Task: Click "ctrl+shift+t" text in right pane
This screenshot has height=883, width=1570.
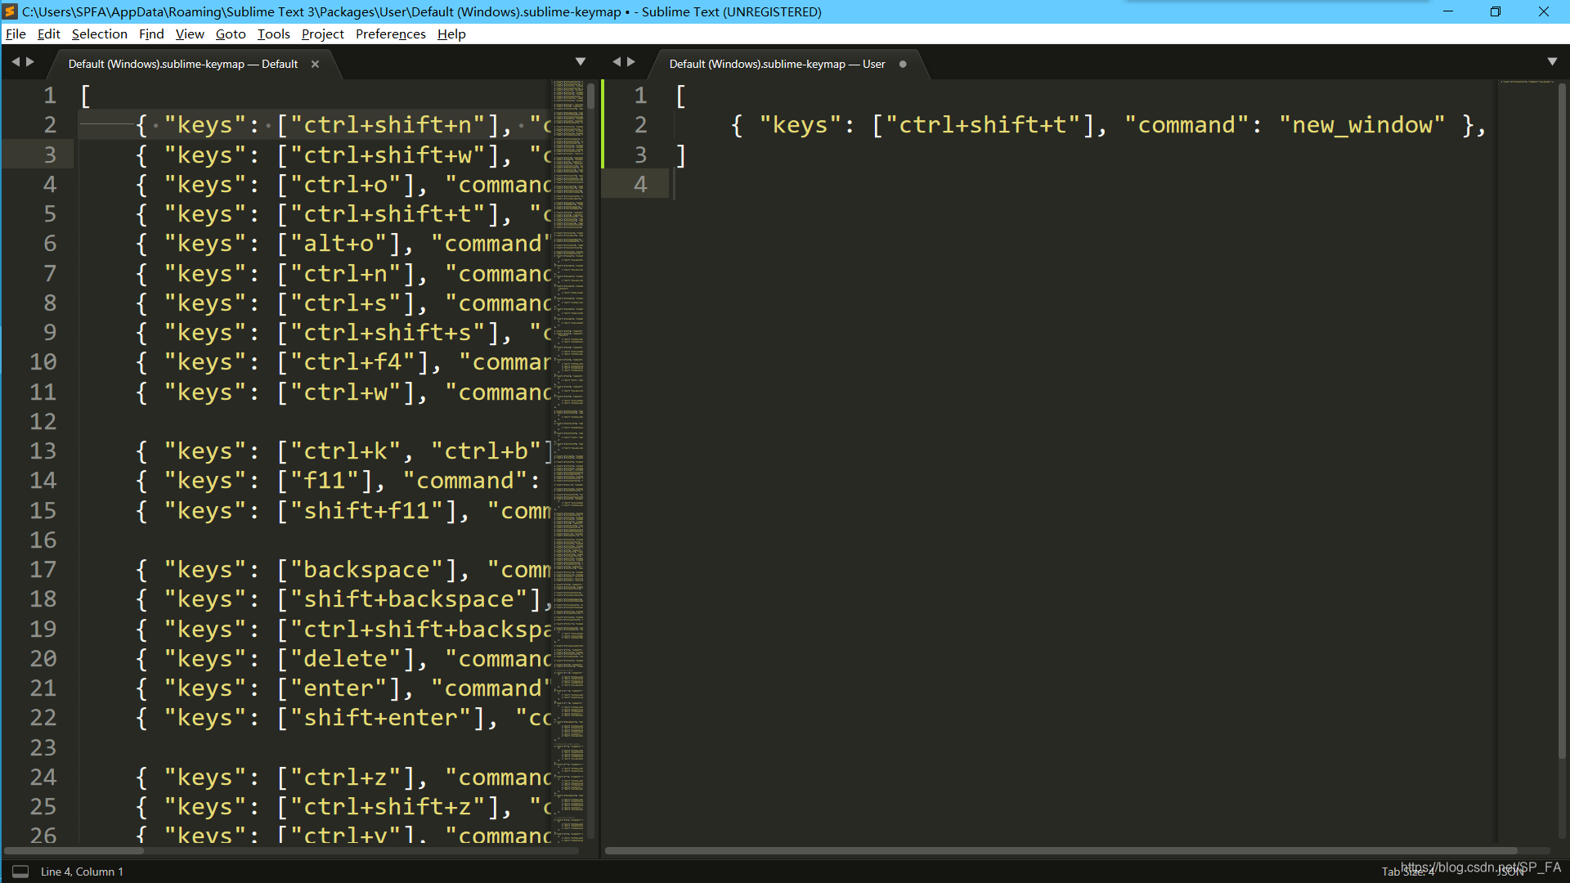Action: click(x=983, y=125)
